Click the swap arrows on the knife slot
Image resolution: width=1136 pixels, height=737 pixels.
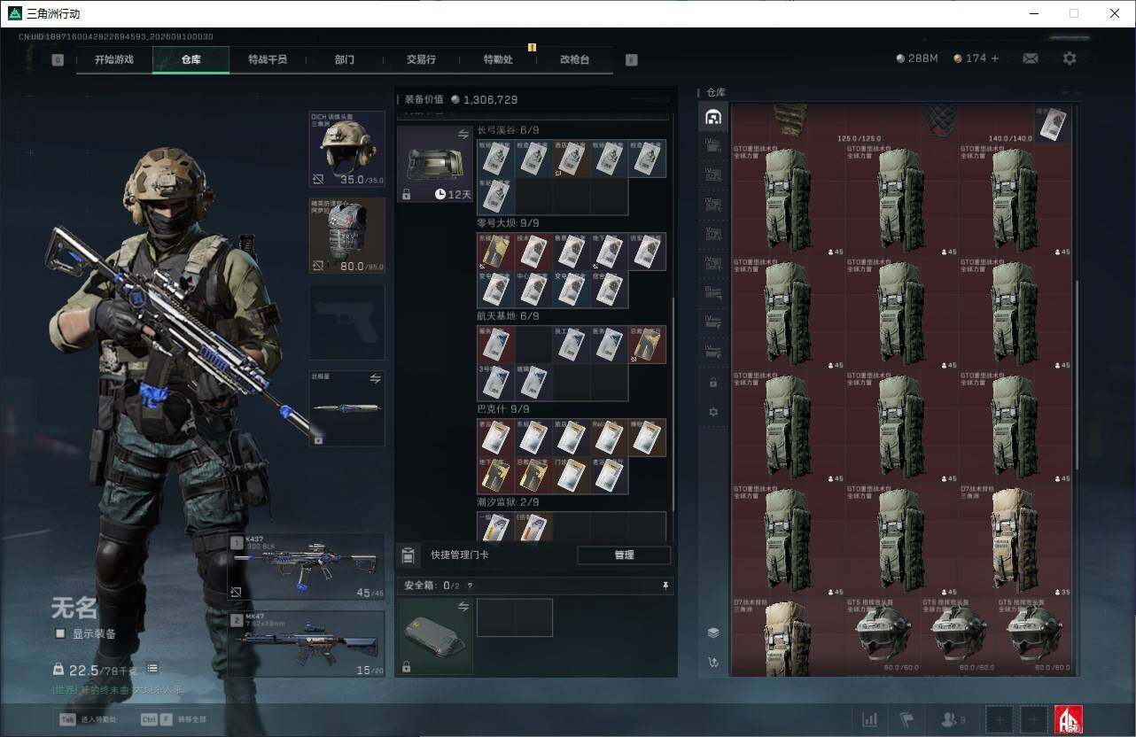pos(375,378)
